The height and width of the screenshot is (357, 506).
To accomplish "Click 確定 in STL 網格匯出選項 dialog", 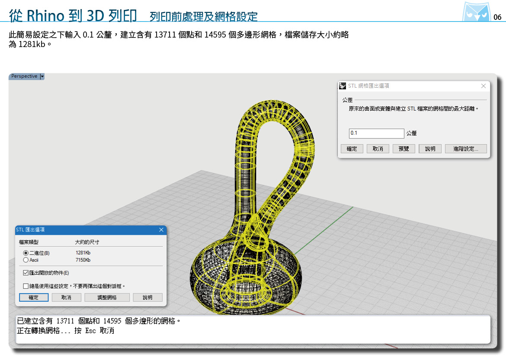I will pos(352,148).
